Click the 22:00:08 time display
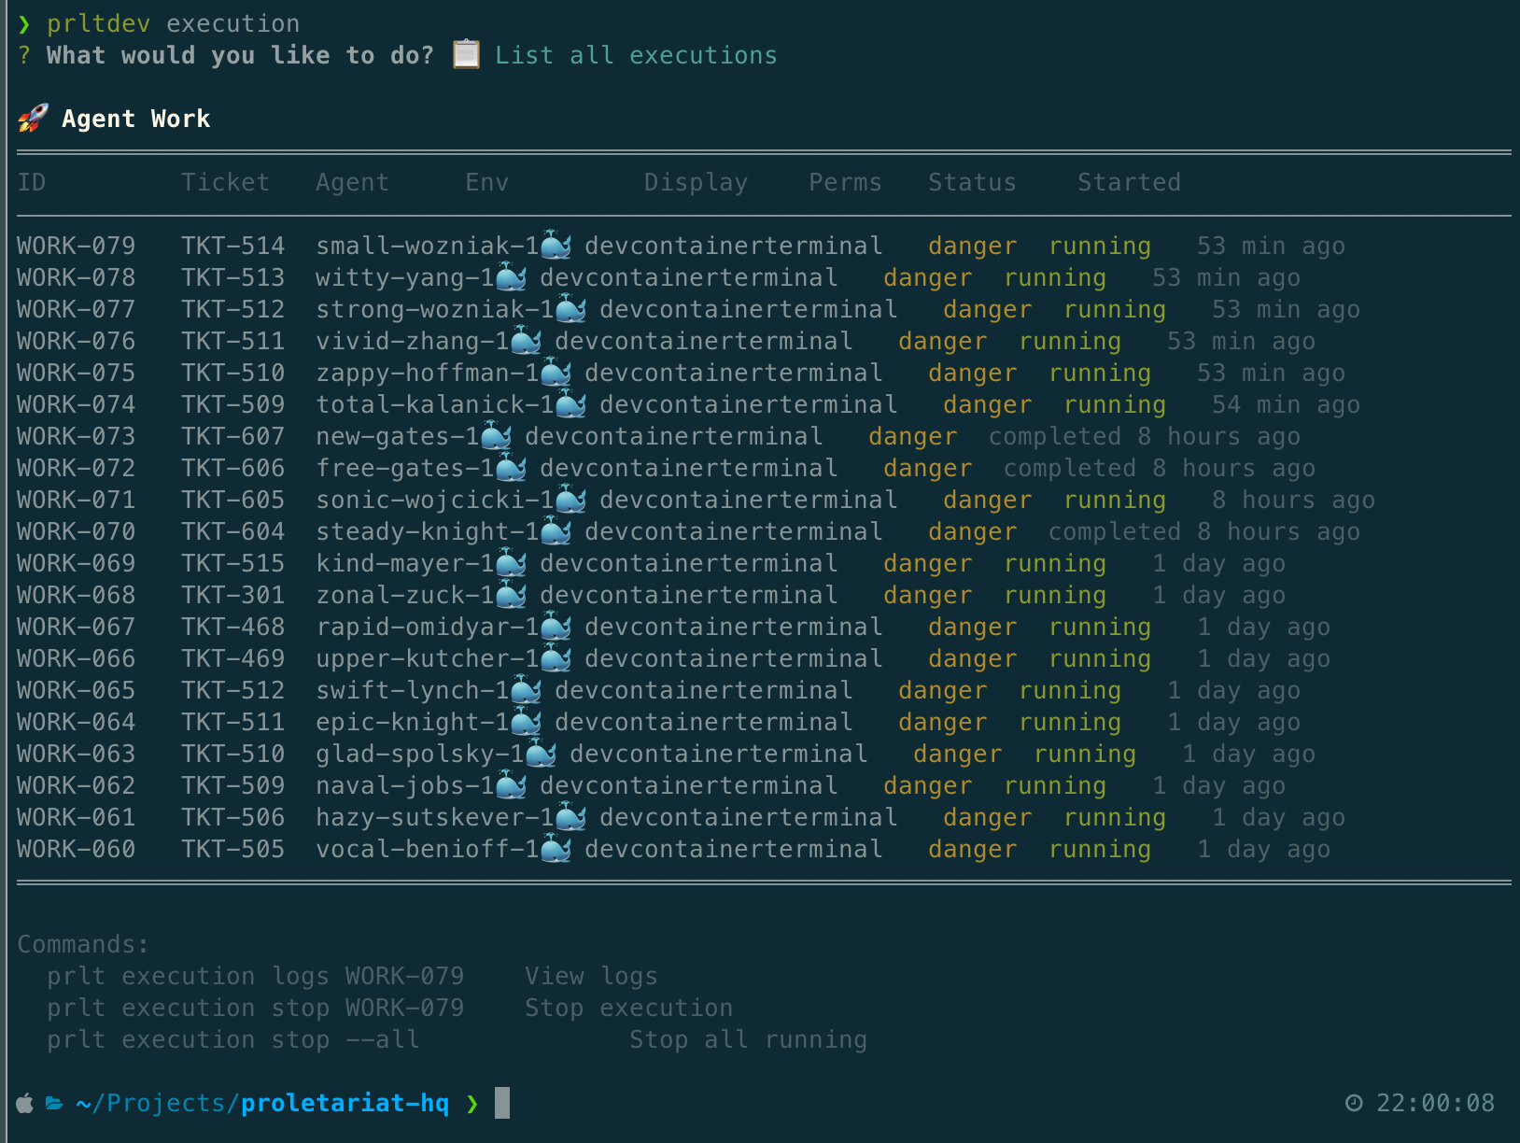This screenshot has height=1143, width=1520. [1435, 1103]
